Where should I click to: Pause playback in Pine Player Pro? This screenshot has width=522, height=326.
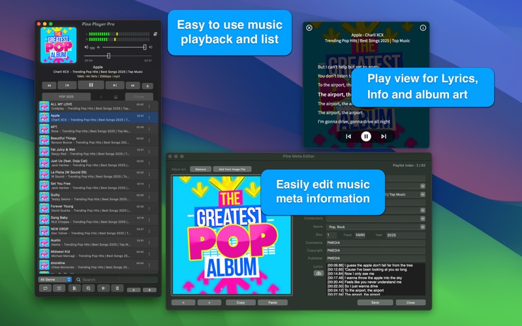(x=91, y=85)
